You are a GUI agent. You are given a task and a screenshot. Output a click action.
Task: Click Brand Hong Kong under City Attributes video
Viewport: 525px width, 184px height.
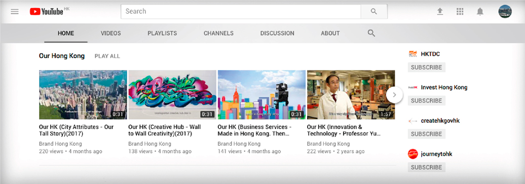[x=61, y=144]
